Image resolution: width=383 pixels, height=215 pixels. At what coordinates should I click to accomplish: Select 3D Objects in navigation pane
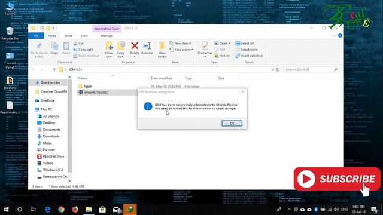[x=48, y=116]
